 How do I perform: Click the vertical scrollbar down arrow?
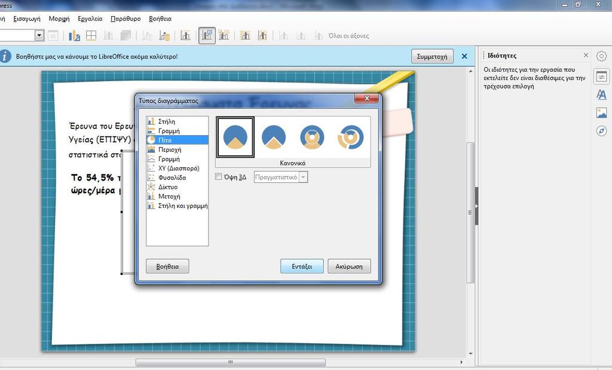tap(470, 354)
